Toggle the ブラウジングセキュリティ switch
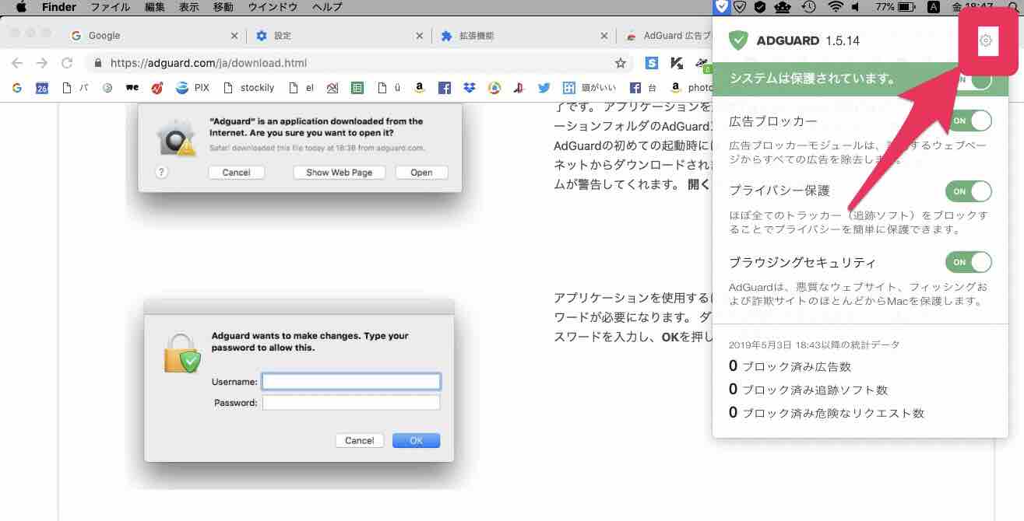 (x=969, y=262)
